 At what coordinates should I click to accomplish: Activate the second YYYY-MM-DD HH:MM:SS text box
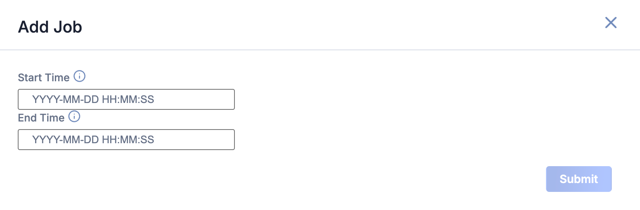coord(126,140)
